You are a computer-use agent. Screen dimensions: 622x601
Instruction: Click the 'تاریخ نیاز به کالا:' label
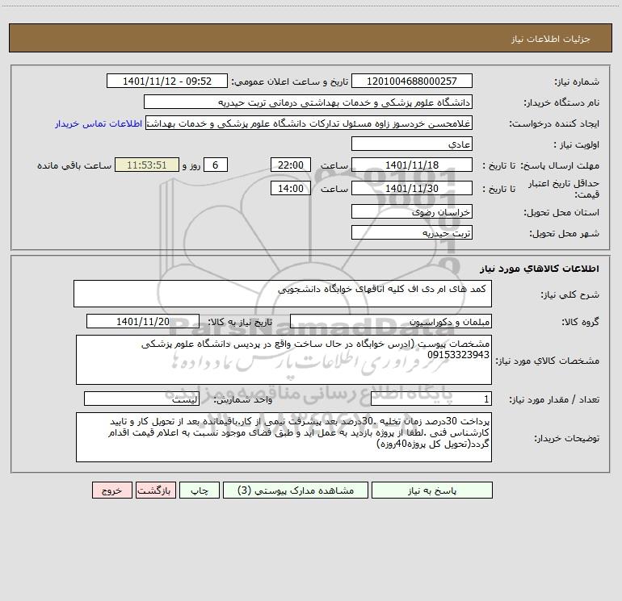[x=241, y=322]
